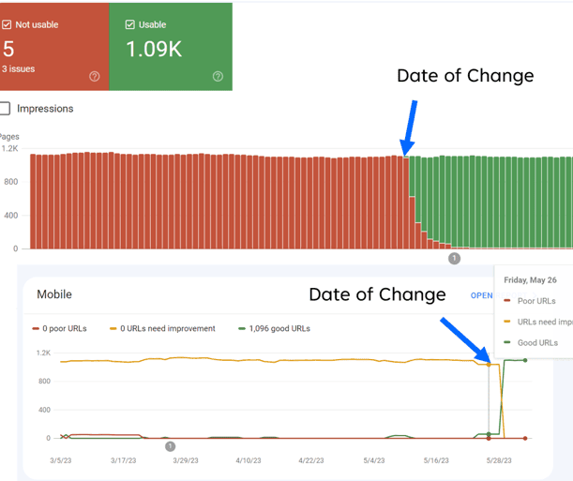Open help icon on Usable card
The height and width of the screenshot is (481, 573).
(218, 76)
